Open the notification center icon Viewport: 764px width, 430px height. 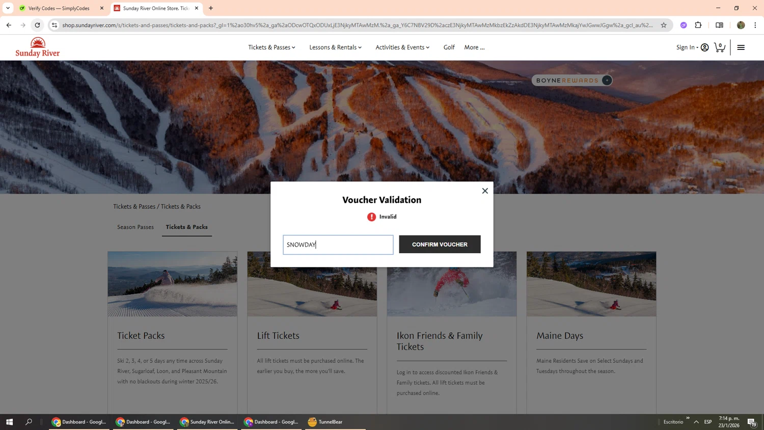[x=752, y=422]
